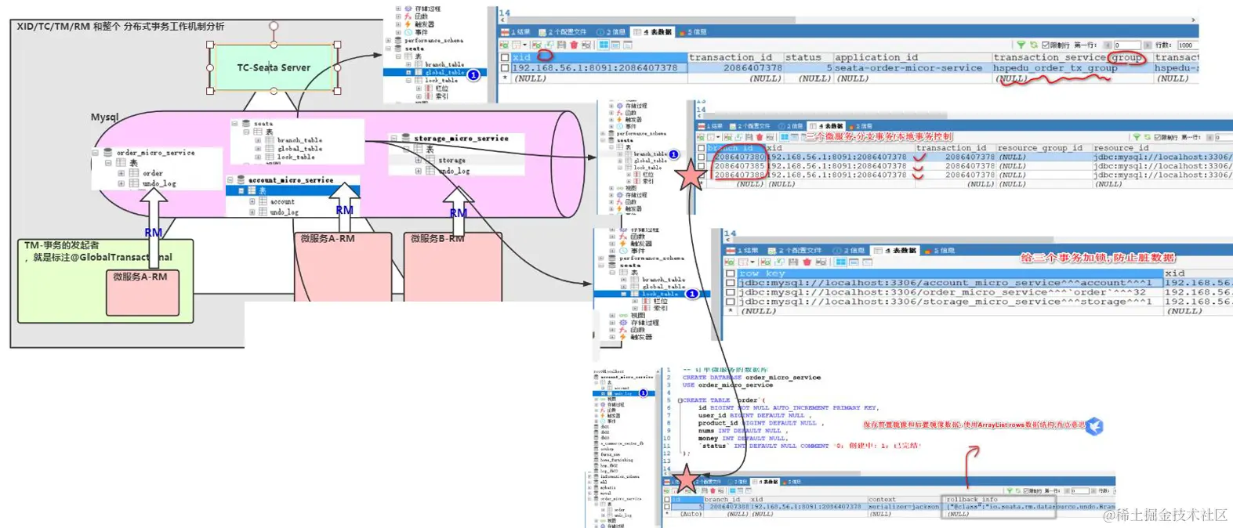Sort by transaction_id column in global_table grid
1233x528 pixels.
[x=735, y=57]
